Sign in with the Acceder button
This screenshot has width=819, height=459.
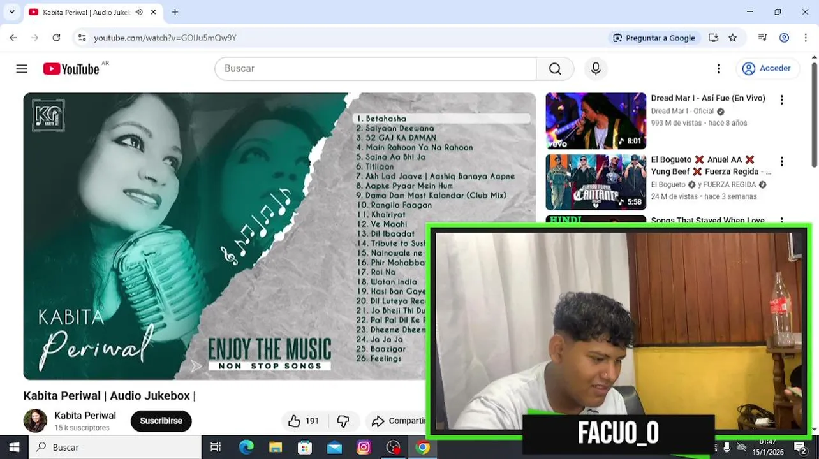tap(767, 69)
